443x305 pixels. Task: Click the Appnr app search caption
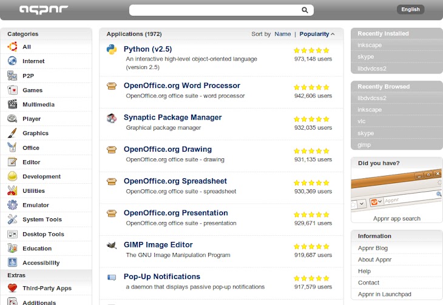(x=397, y=218)
